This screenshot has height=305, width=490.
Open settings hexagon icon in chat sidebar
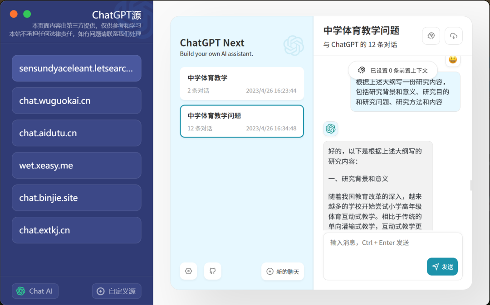point(188,271)
